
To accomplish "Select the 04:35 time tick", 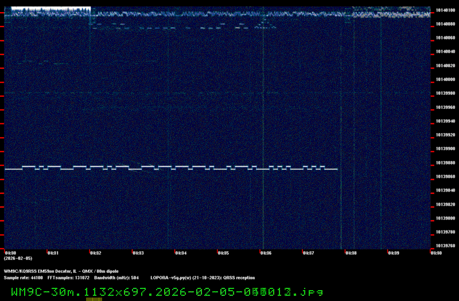I will (x=223, y=252).
